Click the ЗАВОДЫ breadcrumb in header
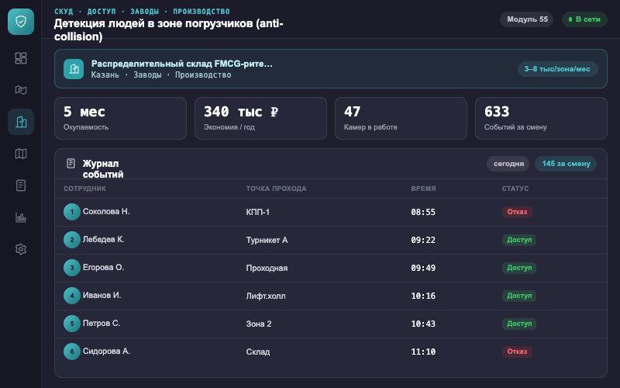This screenshot has height=388, width=620. click(145, 11)
